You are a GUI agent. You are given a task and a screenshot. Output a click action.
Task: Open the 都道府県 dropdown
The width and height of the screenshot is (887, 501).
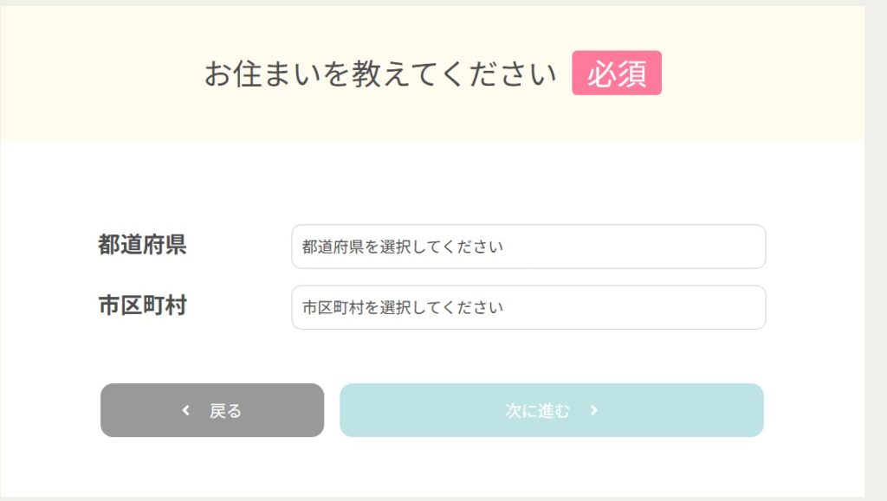coord(528,247)
